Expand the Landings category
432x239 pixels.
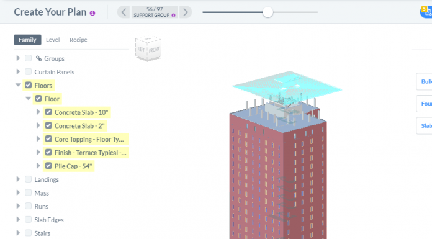coord(18,179)
